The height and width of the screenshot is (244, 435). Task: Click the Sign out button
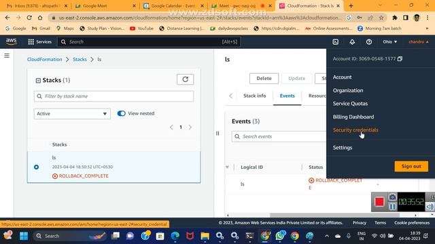click(x=411, y=166)
